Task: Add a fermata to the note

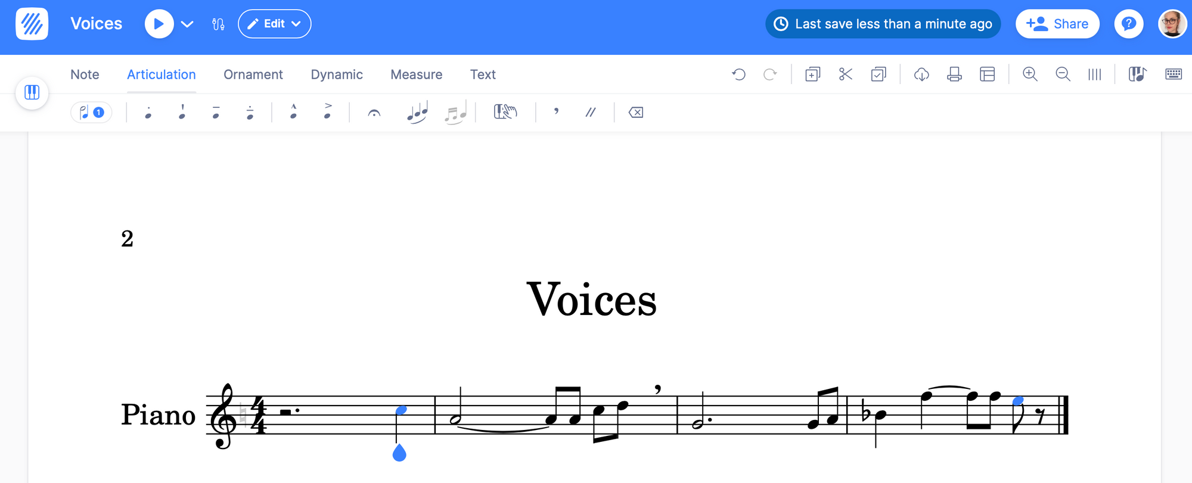Action: tap(374, 113)
